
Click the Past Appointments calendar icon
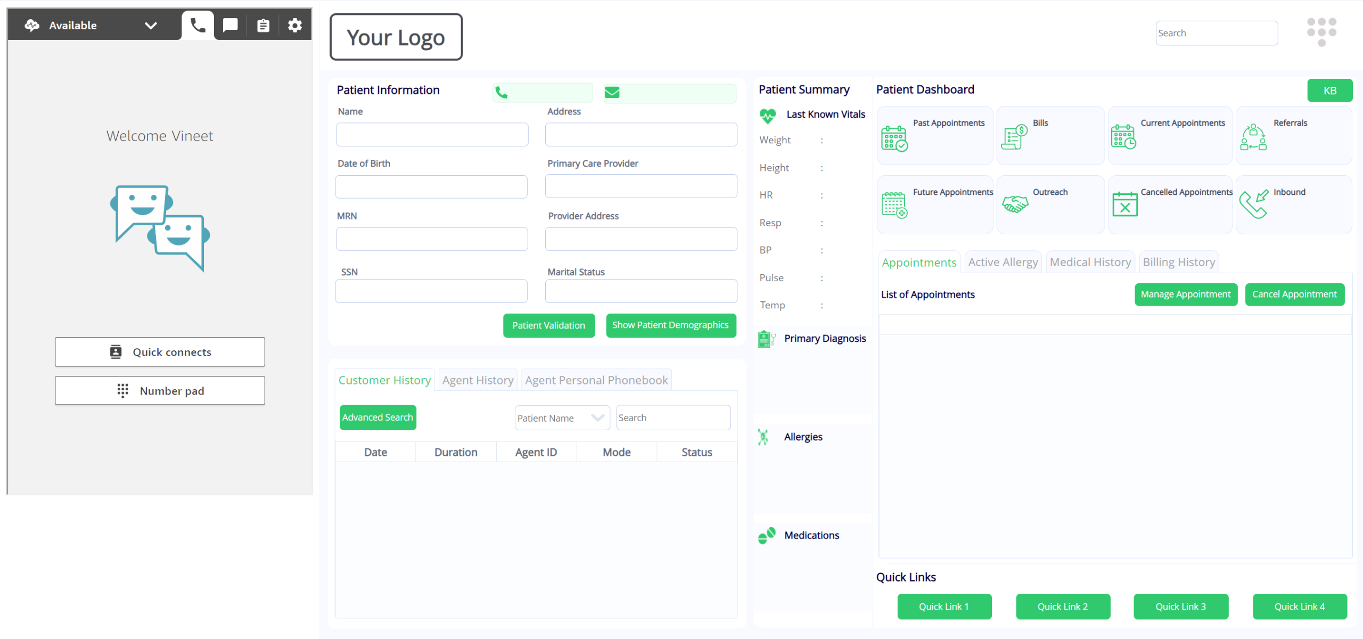pyautogui.click(x=894, y=138)
